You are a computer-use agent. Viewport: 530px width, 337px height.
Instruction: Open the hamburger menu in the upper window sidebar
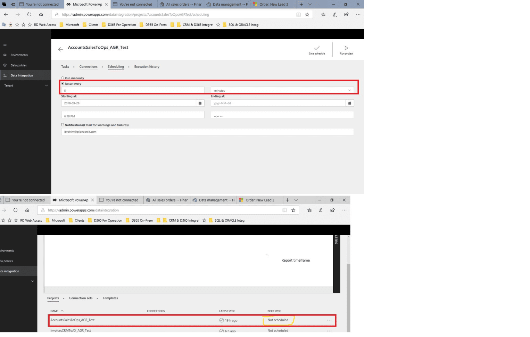tap(5, 45)
